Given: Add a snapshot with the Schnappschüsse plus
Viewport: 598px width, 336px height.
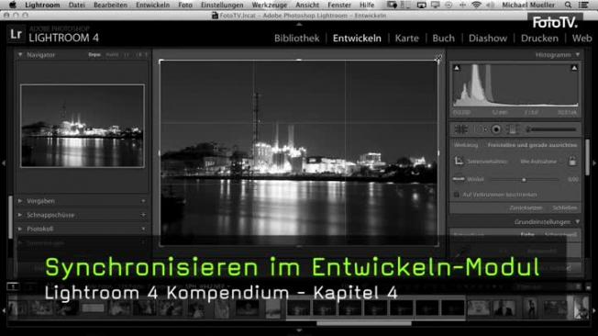Looking at the screenshot, I should click(143, 215).
